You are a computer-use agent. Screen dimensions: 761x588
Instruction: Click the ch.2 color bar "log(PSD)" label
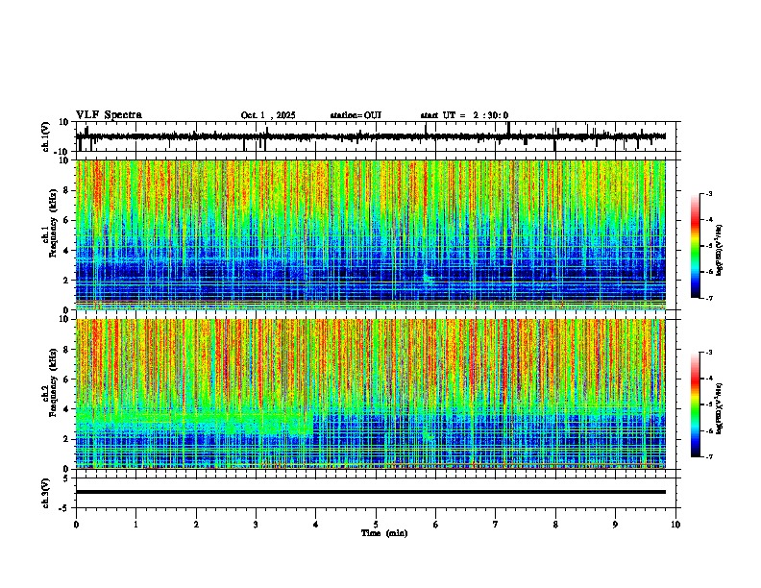pos(719,408)
